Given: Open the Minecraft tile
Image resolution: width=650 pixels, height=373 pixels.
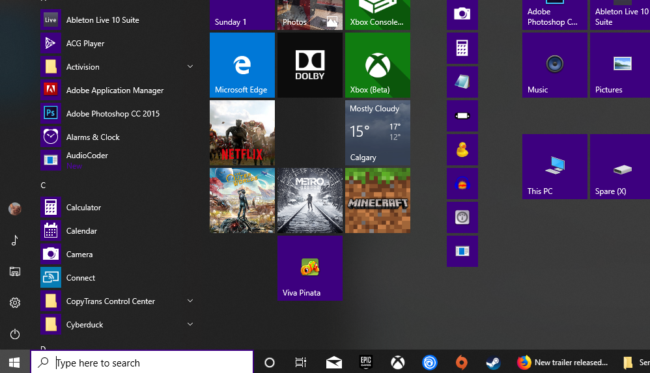Looking at the screenshot, I should [377, 200].
